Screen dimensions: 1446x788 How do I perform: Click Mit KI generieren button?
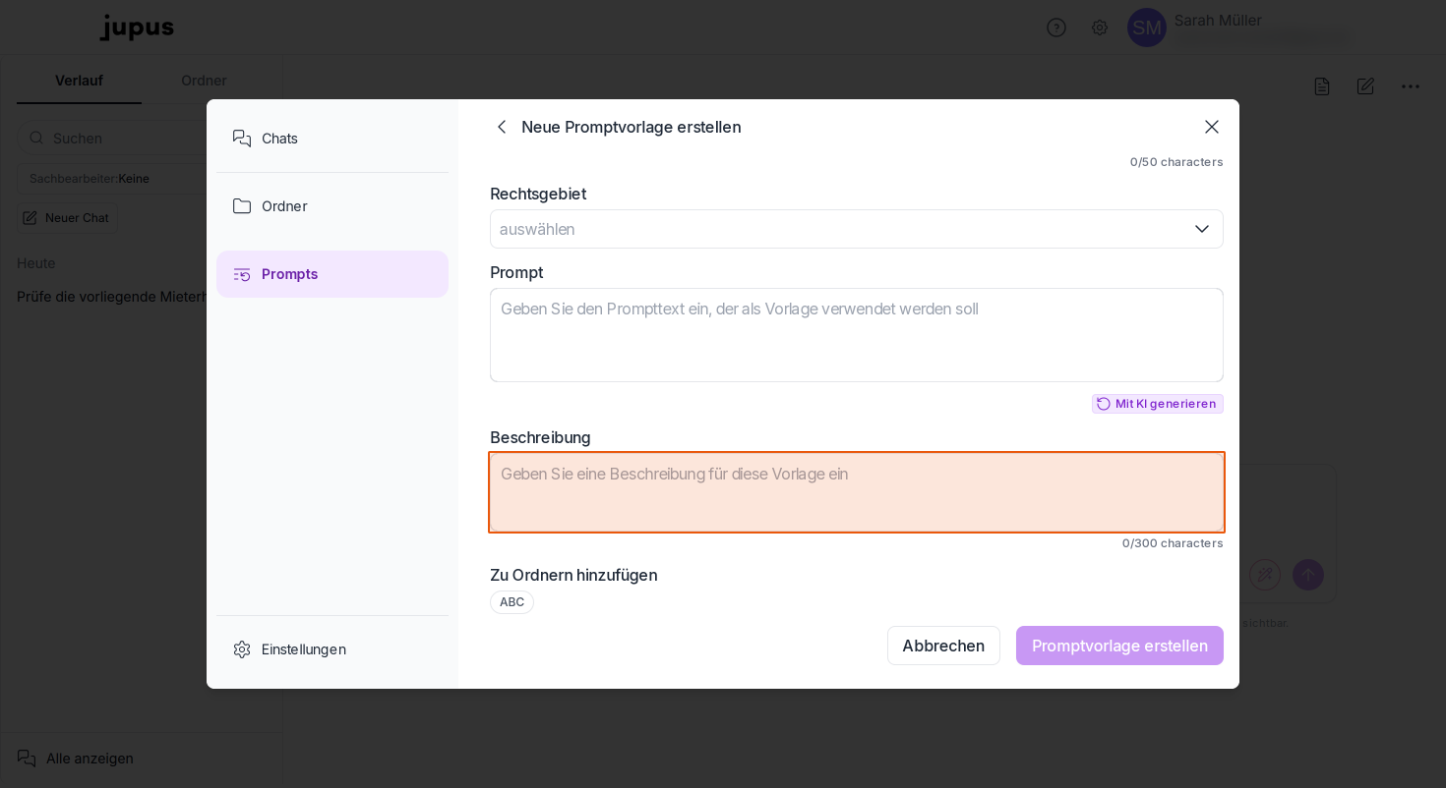coord(1158,404)
